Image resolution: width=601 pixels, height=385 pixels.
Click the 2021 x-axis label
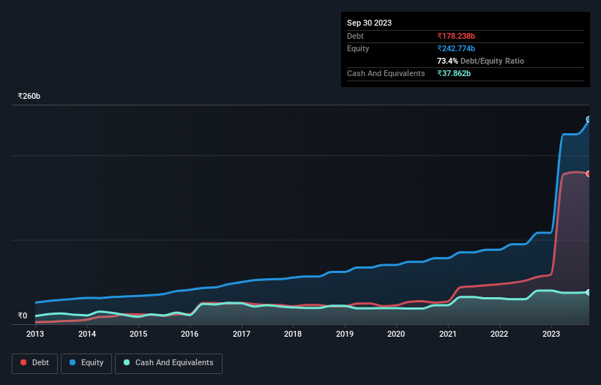coord(448,334)
